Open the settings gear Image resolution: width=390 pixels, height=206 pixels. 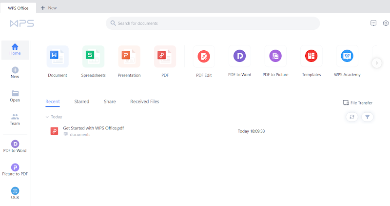click(386, 23)
